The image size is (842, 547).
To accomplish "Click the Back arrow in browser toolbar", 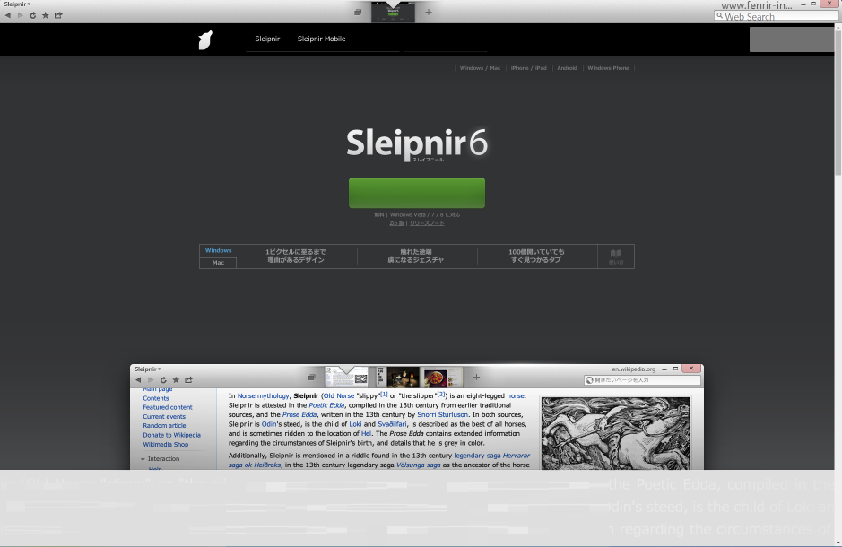I will pyautogui.click(x=8, y=15).
